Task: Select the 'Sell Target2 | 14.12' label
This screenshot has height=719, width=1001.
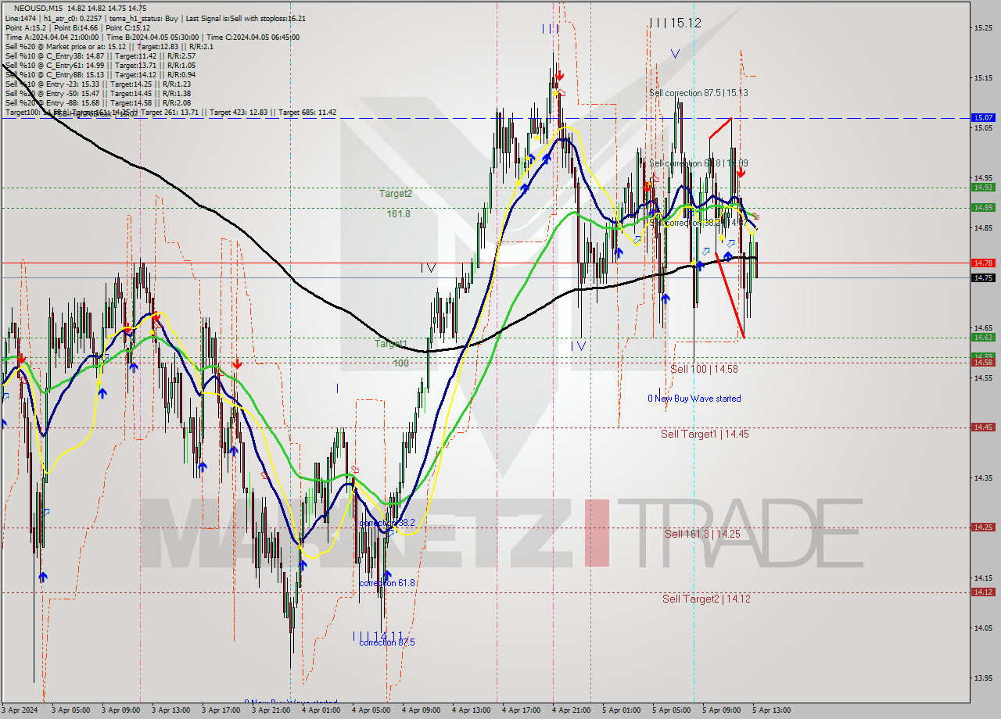Action: [x=706, y=599]
